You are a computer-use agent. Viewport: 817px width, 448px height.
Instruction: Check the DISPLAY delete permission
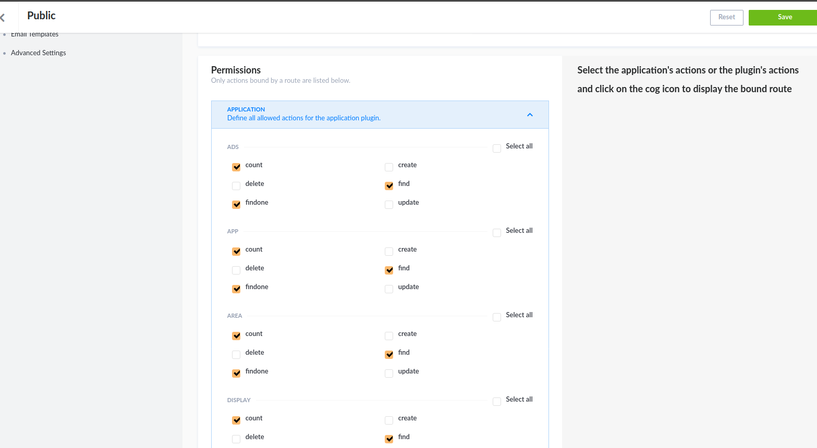236,439
